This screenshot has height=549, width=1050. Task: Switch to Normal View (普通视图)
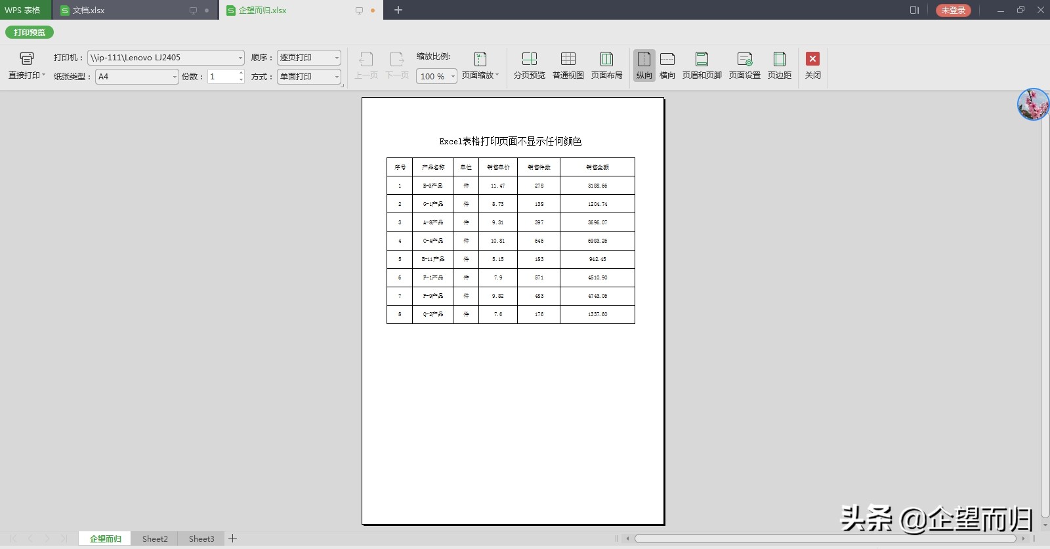pos(568,66)
